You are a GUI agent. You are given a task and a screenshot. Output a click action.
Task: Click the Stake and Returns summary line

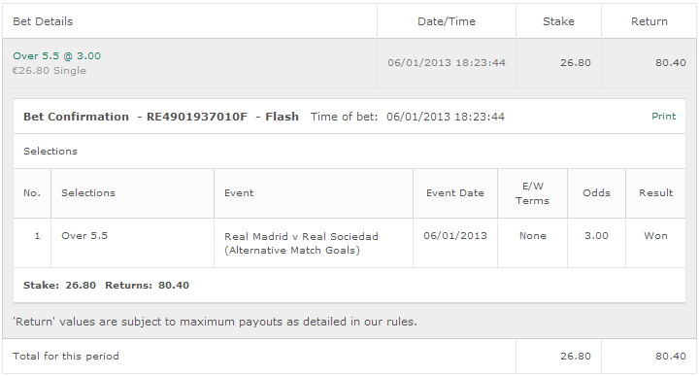point(106,285)
